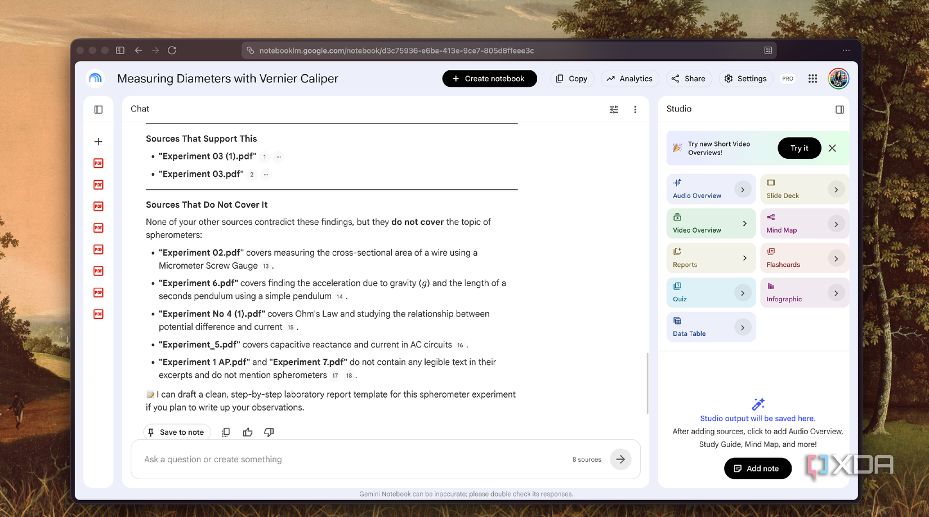Click the NotebookLM logo icon
The height and width of the screenshot is (517, 929).
tap(96, 79)
